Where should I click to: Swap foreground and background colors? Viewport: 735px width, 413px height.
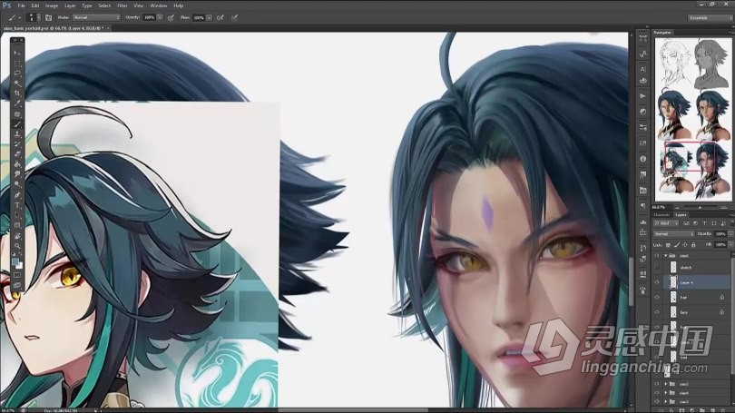21,254
